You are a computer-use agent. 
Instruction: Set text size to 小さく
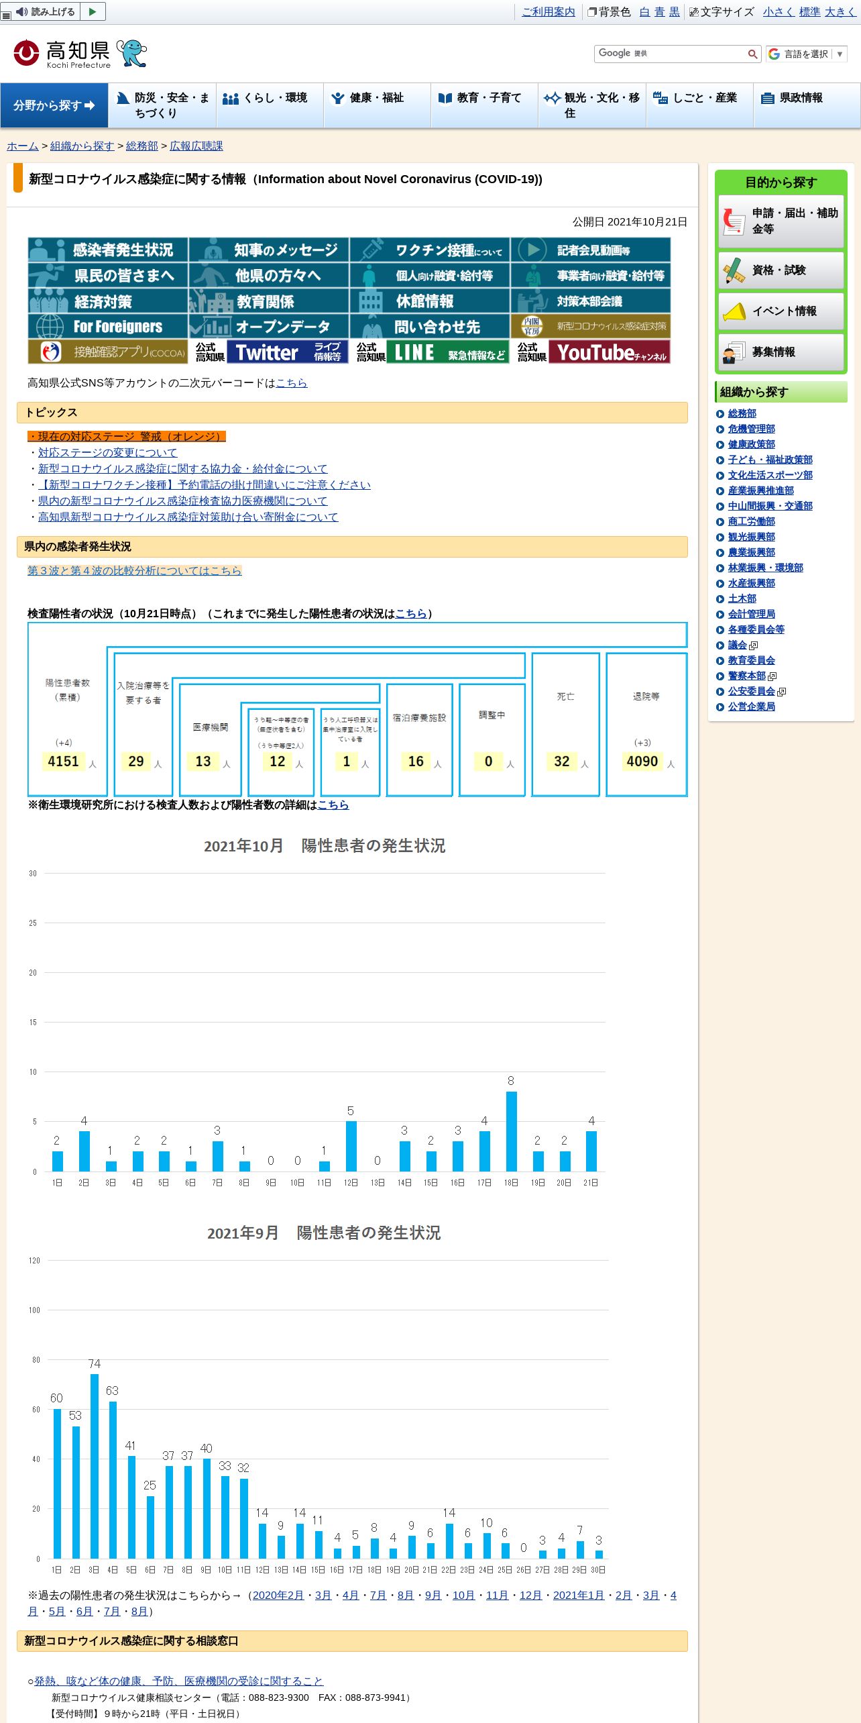pos(779,11)
